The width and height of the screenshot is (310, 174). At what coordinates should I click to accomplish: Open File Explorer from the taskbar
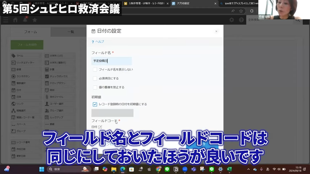click(114, 169)
